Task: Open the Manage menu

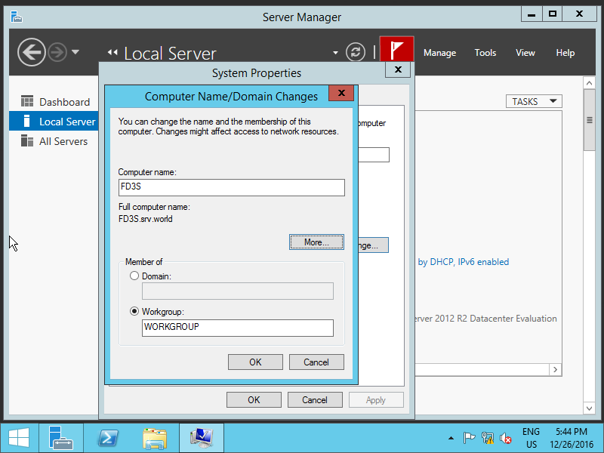Action: 439,53
